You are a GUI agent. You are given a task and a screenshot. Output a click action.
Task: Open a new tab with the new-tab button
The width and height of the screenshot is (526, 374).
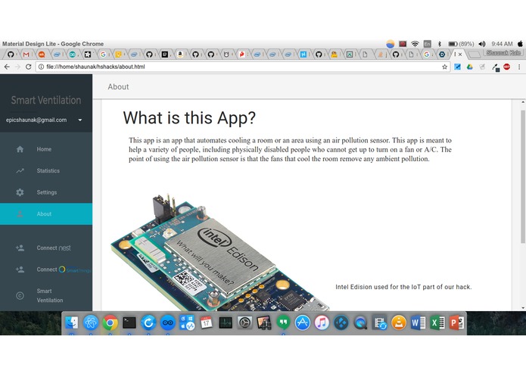point(474,55)
